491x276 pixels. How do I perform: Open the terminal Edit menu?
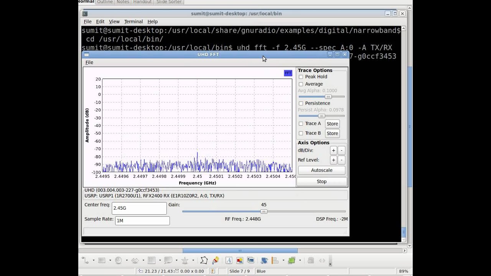tap(100, 21)
